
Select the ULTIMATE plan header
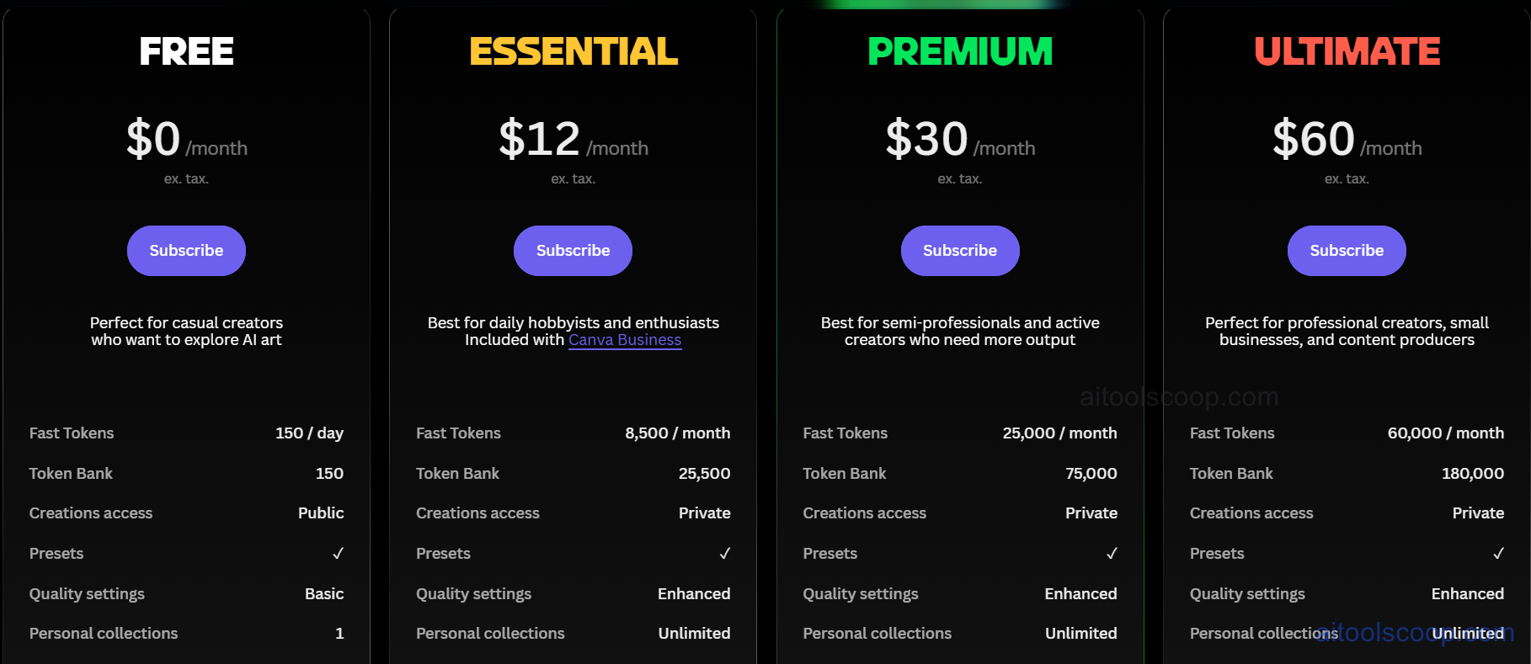pyautogui.click(x=1346, y=51)
